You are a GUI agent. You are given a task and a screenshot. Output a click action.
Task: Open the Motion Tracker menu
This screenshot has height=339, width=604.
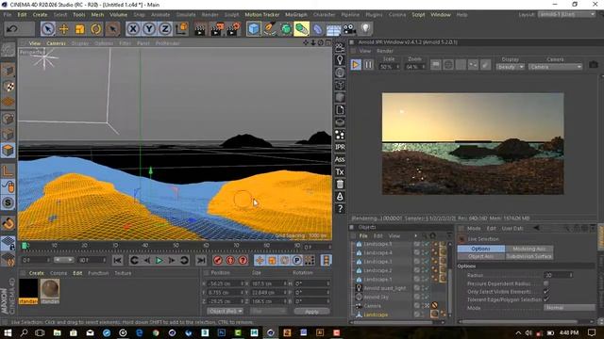click(262, 15)
